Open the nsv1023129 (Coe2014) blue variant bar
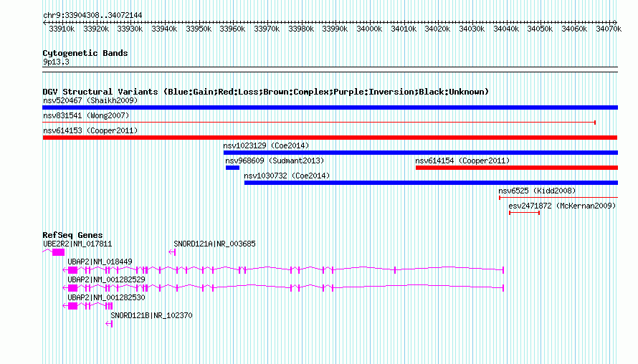 421,153
